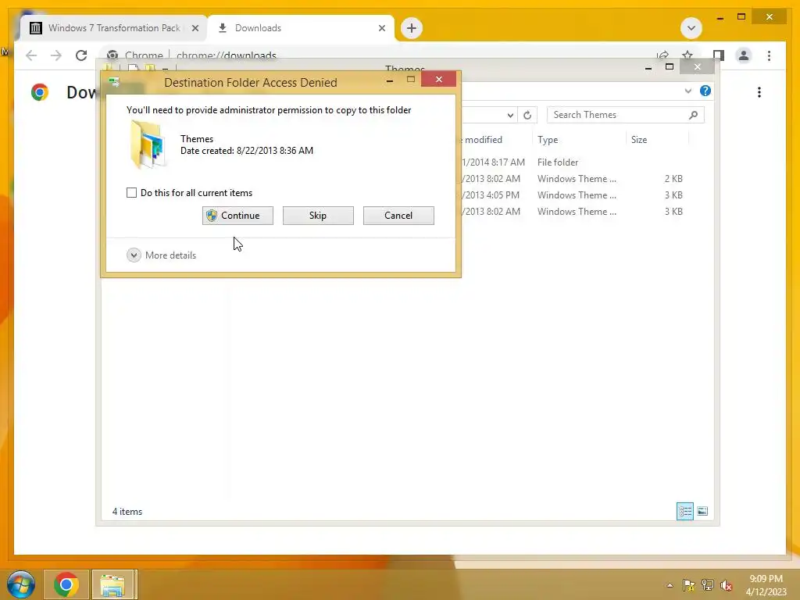Open Chrome from the taskbar

(x=66, y=584)
